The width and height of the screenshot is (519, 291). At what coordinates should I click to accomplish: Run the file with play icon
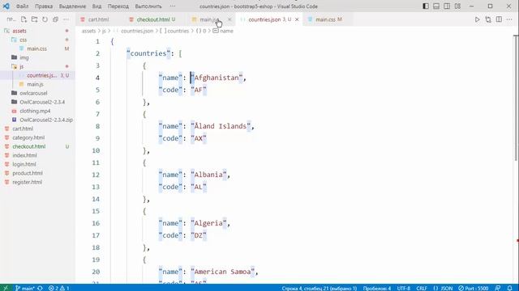[478, 19]
